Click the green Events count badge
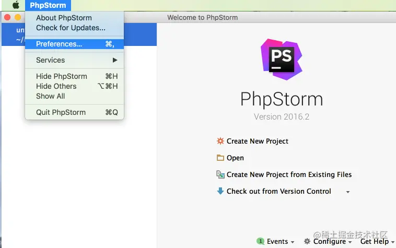 [x=260, y=241]
